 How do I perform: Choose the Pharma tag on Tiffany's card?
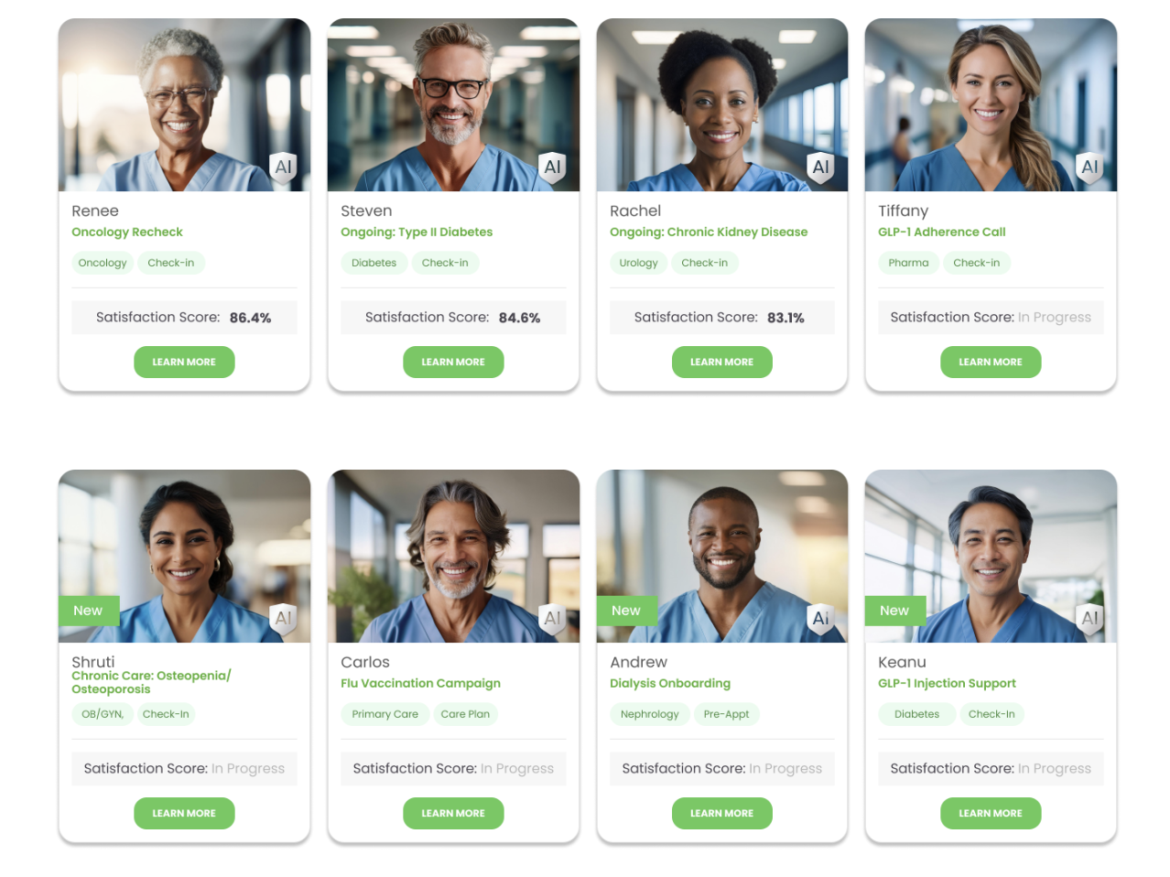(x=908, y=263)
